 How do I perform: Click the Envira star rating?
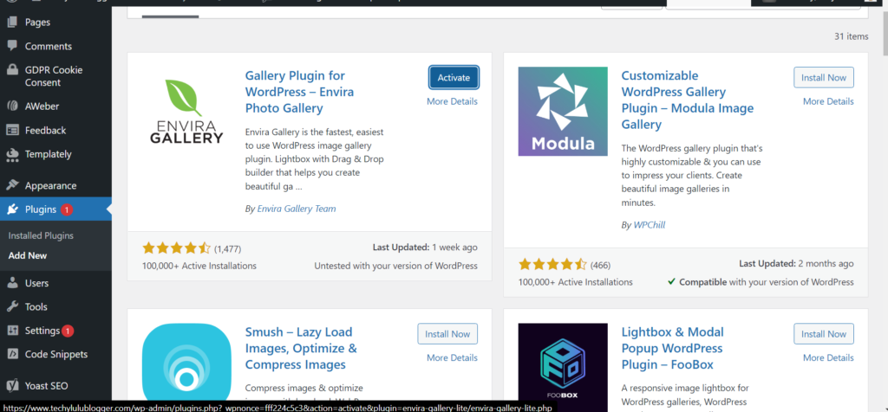tap(176, 248)
